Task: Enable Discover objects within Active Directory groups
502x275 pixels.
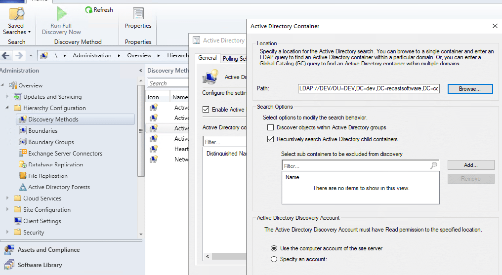Action: click(270, 127)
